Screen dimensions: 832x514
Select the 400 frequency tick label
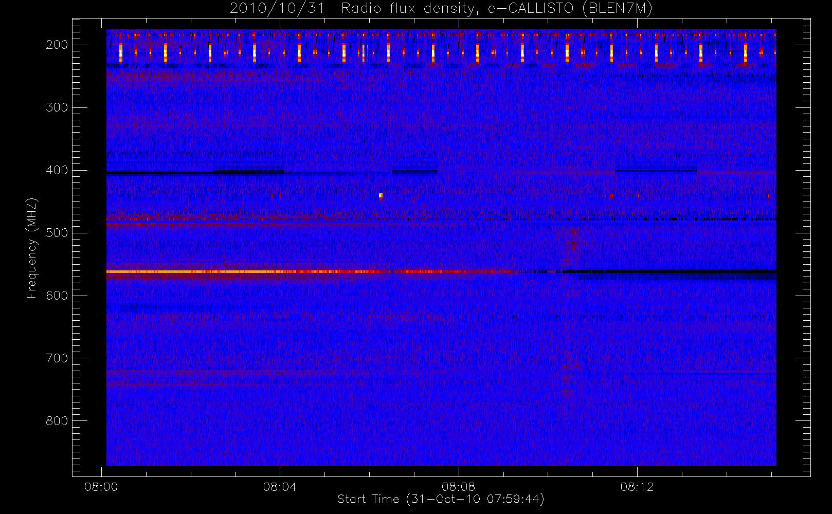(57, 170)
